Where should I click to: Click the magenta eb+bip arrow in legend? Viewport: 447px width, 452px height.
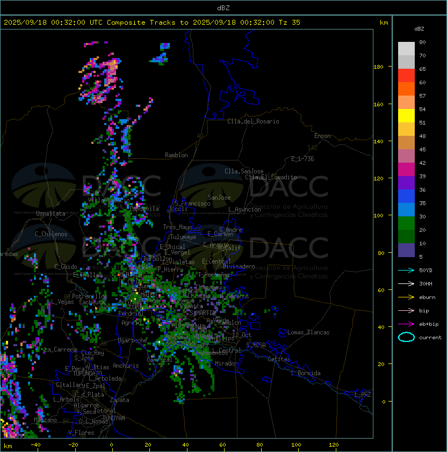point(406,324)
